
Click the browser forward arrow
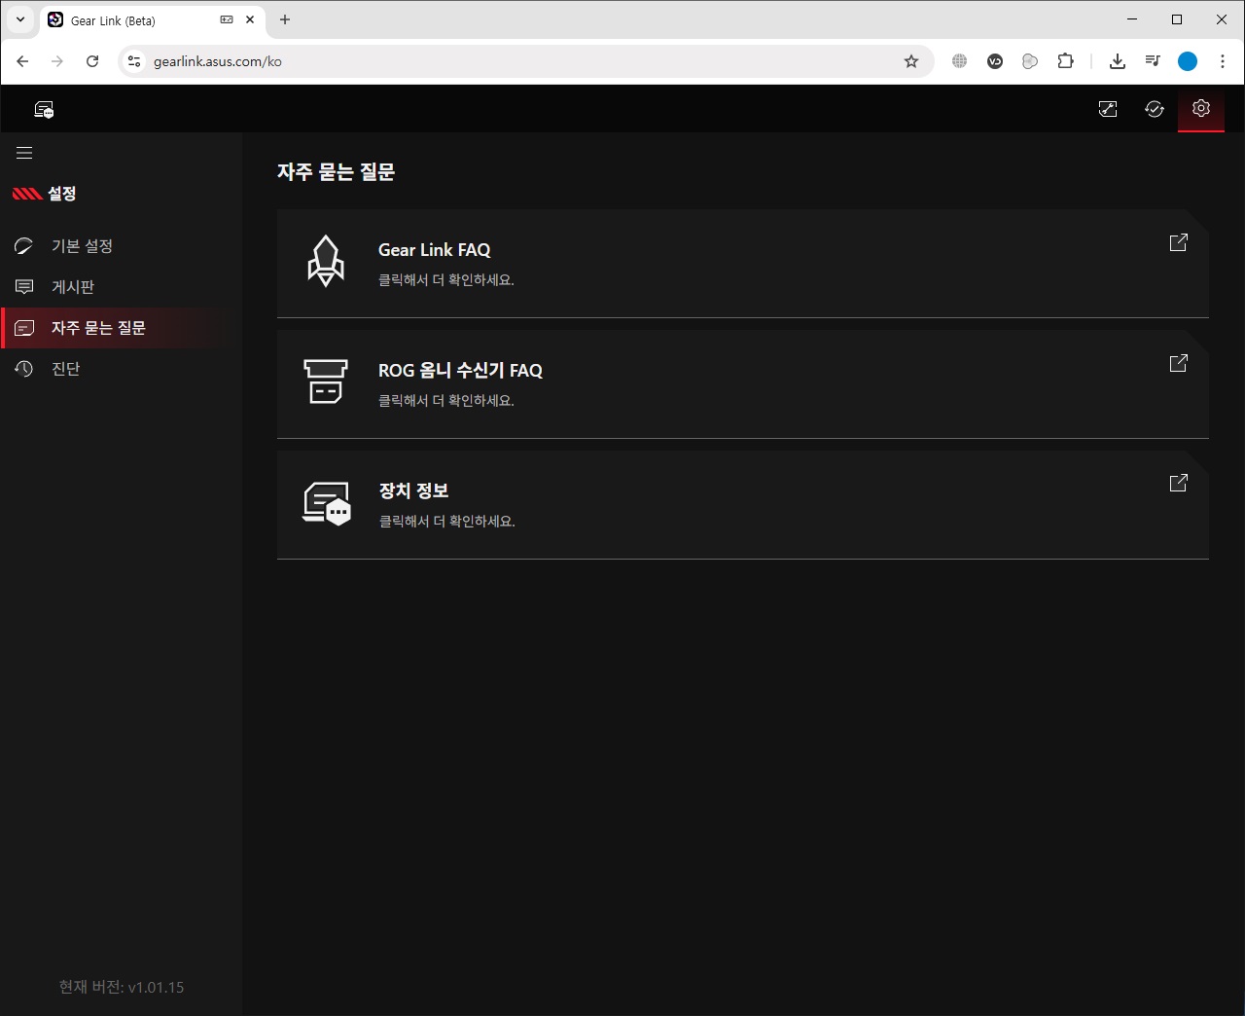(57, 61)
